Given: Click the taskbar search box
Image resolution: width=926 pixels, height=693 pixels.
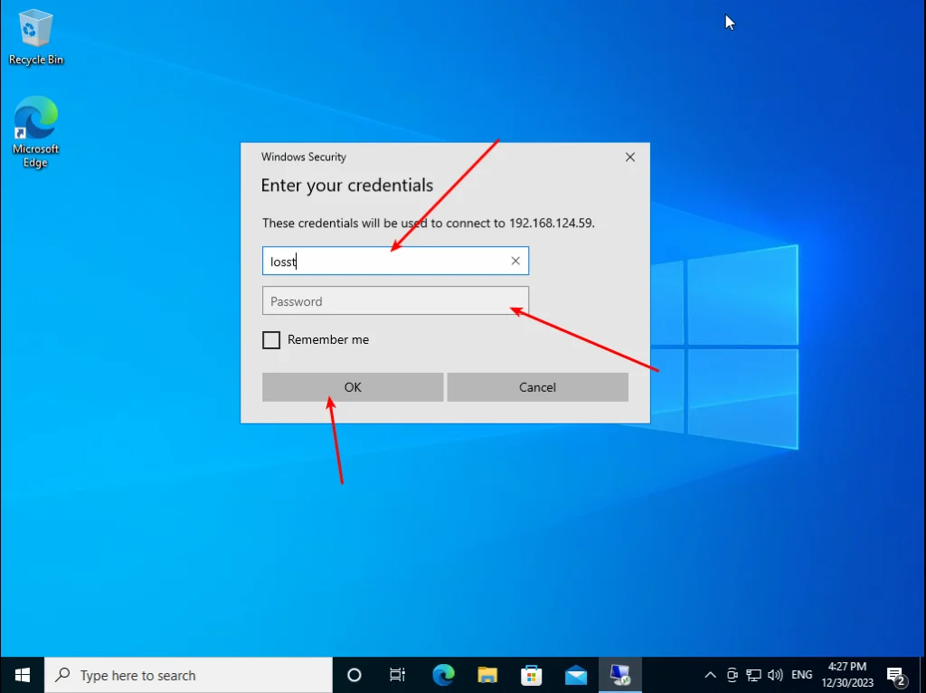Looking at the screenshot, I should 188,675.
